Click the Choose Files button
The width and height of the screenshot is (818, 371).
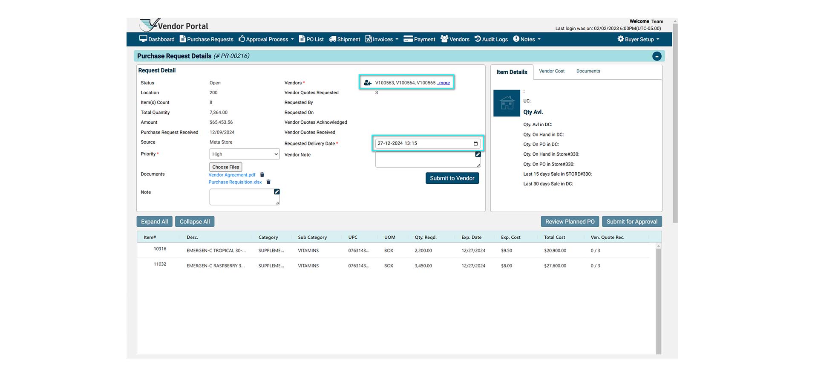225,167
